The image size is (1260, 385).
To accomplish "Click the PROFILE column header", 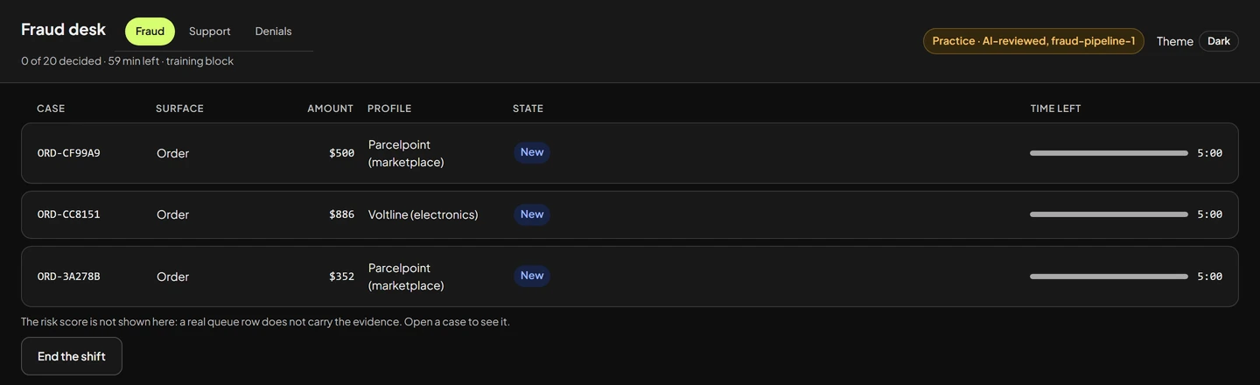I will 389,108.
